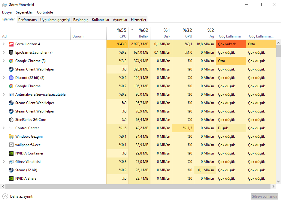Select the EpicGamesLauncher icon

click(11, 52)
